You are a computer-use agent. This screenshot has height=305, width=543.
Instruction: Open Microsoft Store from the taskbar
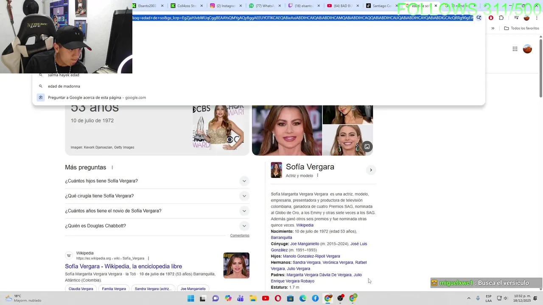click(x=290, y=299)
